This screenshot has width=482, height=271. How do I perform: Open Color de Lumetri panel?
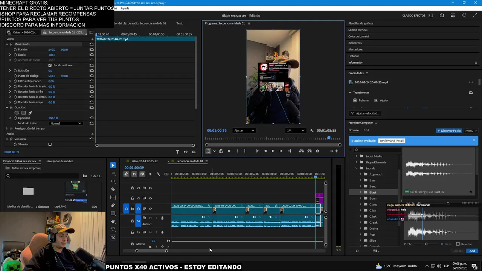click(358, 37)
